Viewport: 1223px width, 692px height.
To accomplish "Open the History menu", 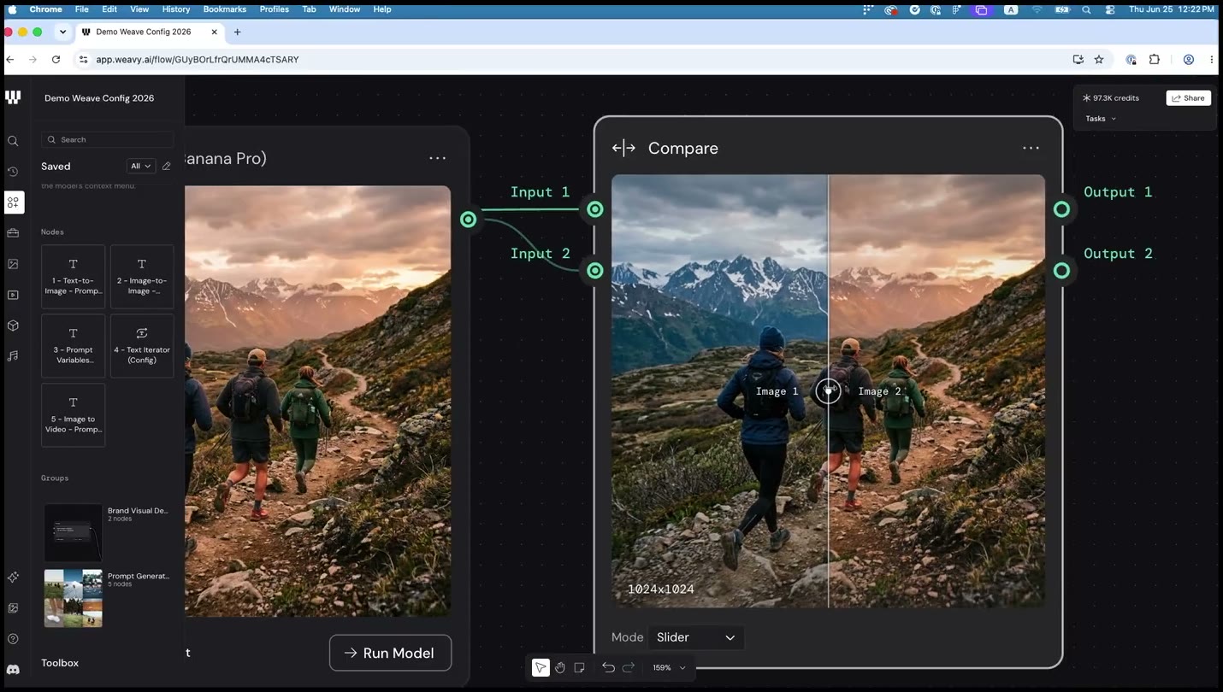I will [x=176, y=9].
